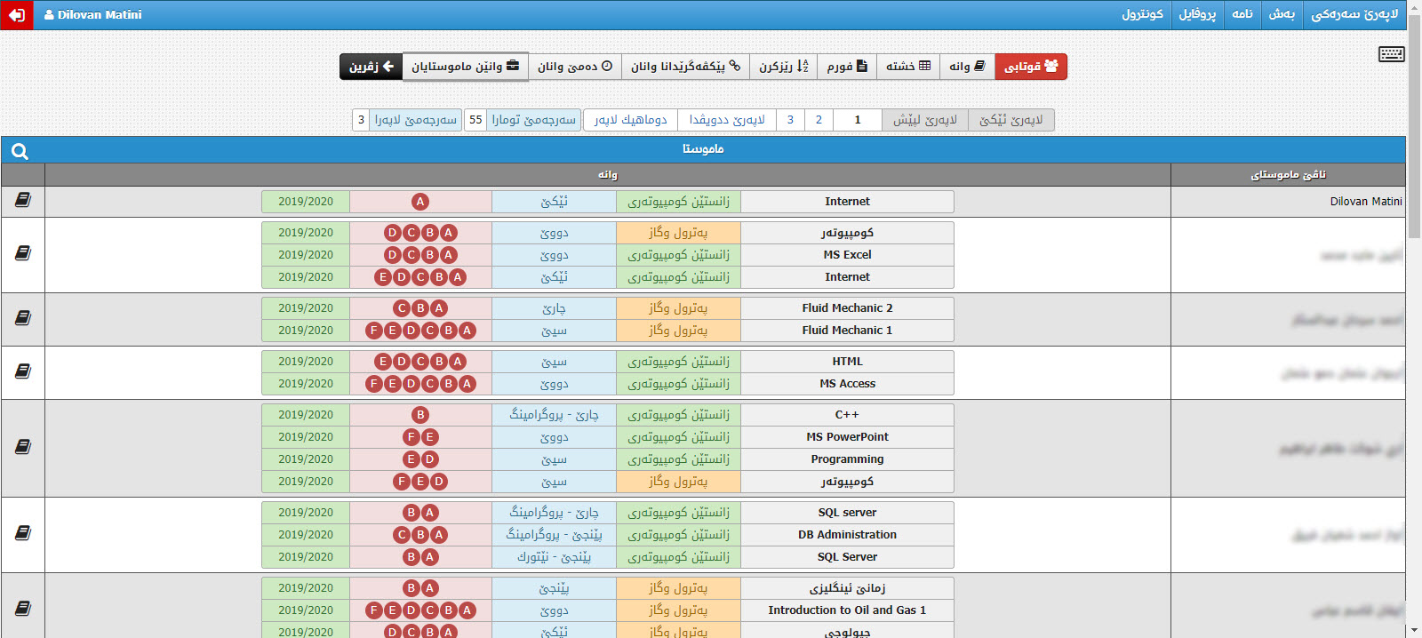Open book icon for Fluid Mechanic teacher row
Viewport: 1422px width, 638px height.
point(23,318)
